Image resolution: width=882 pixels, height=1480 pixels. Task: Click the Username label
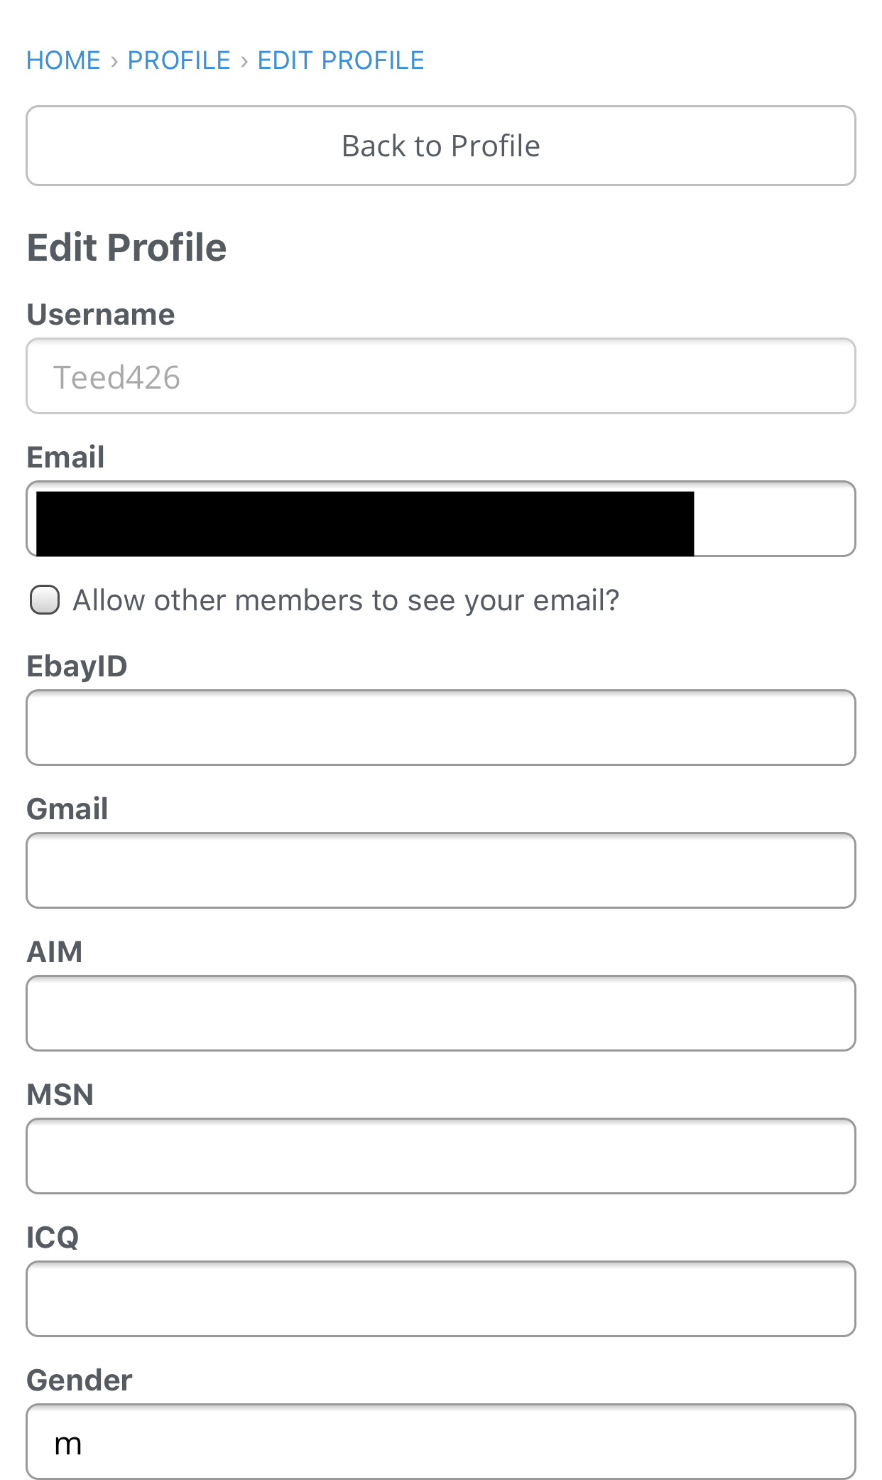click(x=101, y=314)
